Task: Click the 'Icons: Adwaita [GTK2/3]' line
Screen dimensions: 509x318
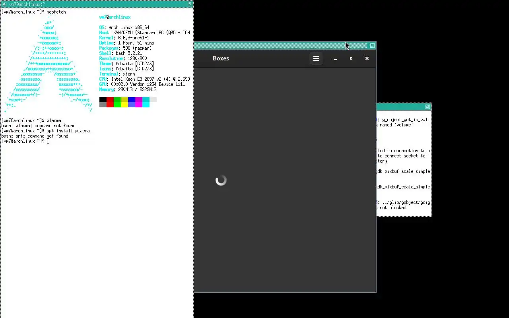Action: (126, 69)
